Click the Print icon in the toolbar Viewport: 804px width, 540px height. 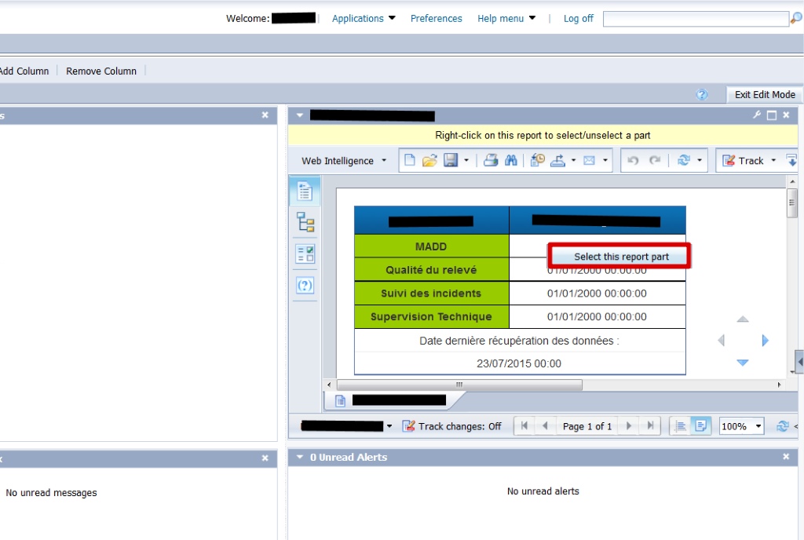coord(490,161)
